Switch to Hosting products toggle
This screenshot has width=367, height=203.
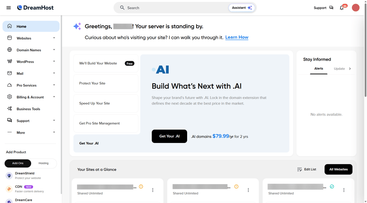pyautogui.click(x=43, y=163)
